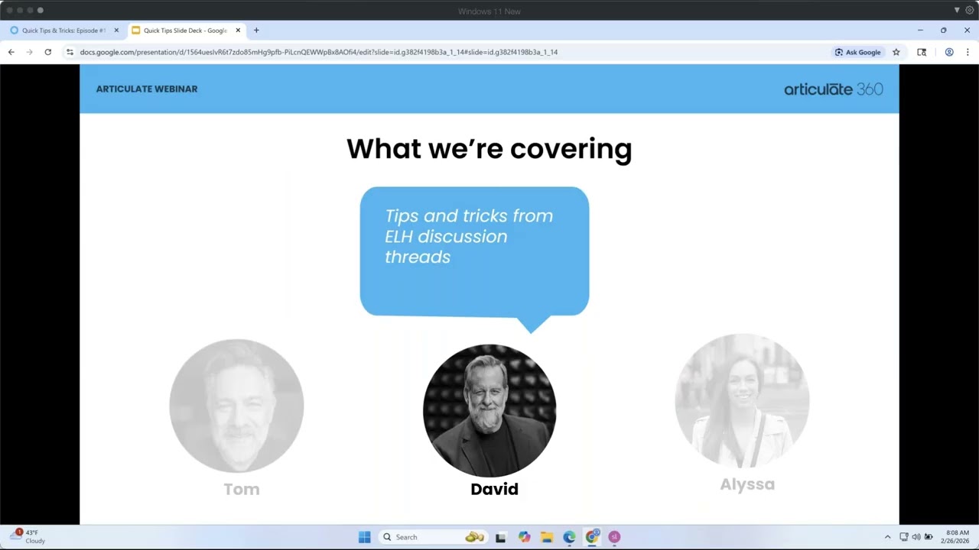
Task: Click the name label Tom
Action: [242, 489]
